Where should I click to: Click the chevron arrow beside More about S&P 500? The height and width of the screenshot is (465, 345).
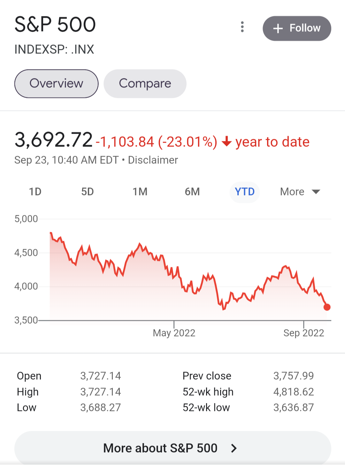tap(234, 448)
